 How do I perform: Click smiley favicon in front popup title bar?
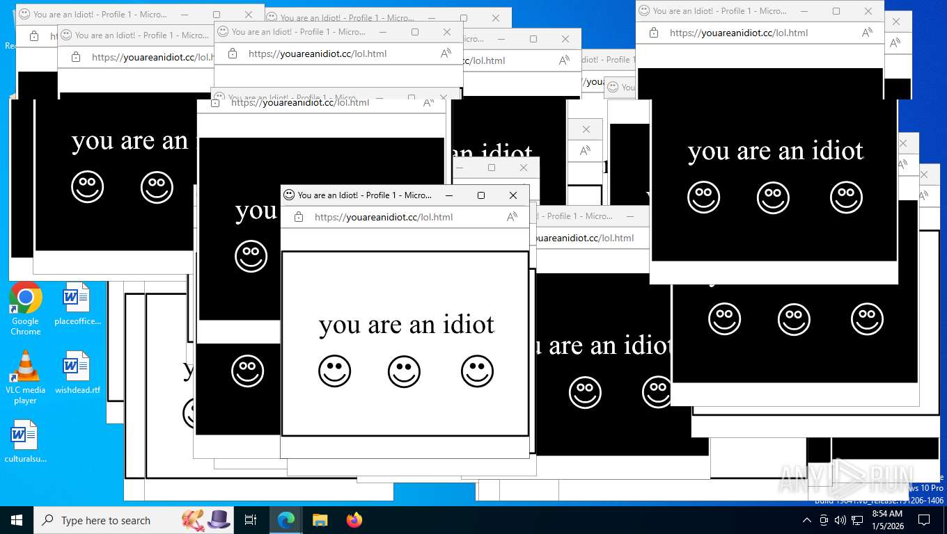click(x=289, y=195)
